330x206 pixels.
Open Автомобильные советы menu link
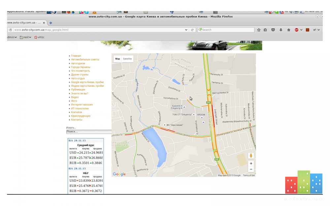coord(85,59)
